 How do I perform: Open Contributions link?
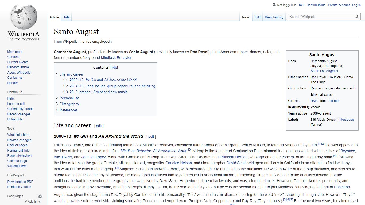[316, 5]
